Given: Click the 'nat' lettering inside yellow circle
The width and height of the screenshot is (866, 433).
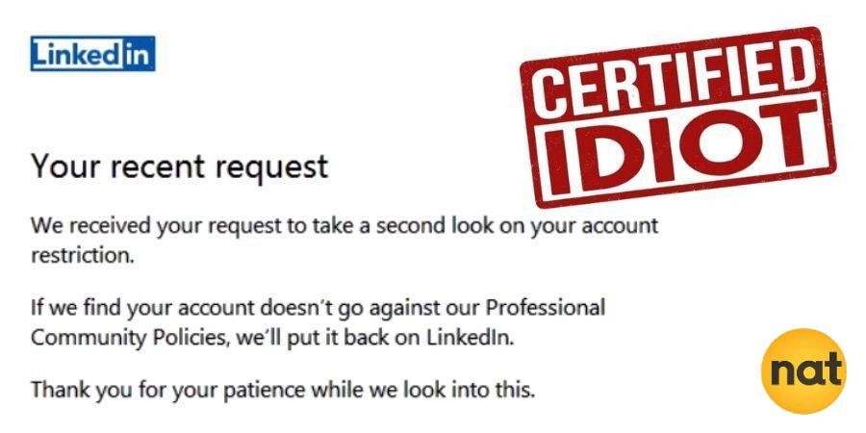Looking at the screenshot, I should coord(805,370).
